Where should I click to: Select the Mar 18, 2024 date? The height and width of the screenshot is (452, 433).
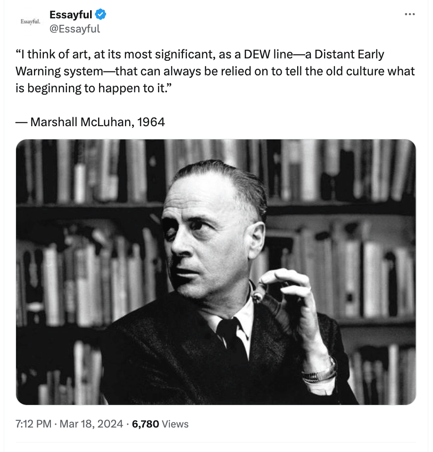pos(92,424)
